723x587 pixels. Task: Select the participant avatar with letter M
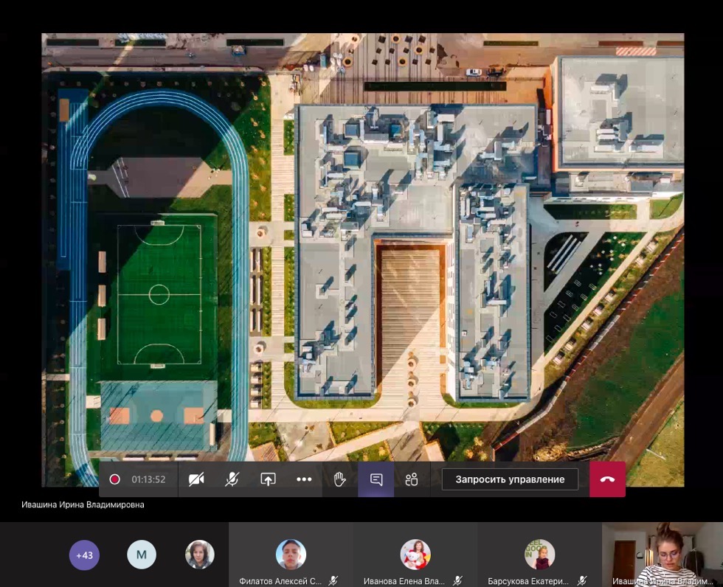(142, 555)
